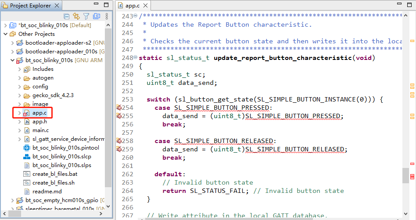416x220 pixels.
Task: Open the bt_soc_blinky_010s.slcp project file
Action: click(x=61, y=156)
